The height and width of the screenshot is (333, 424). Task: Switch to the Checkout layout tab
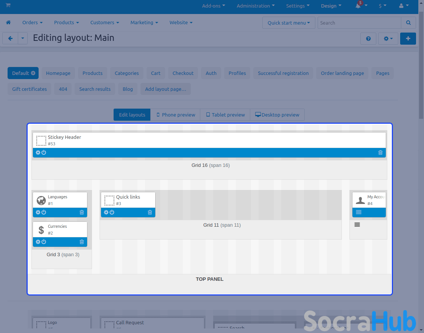(183, 73)
